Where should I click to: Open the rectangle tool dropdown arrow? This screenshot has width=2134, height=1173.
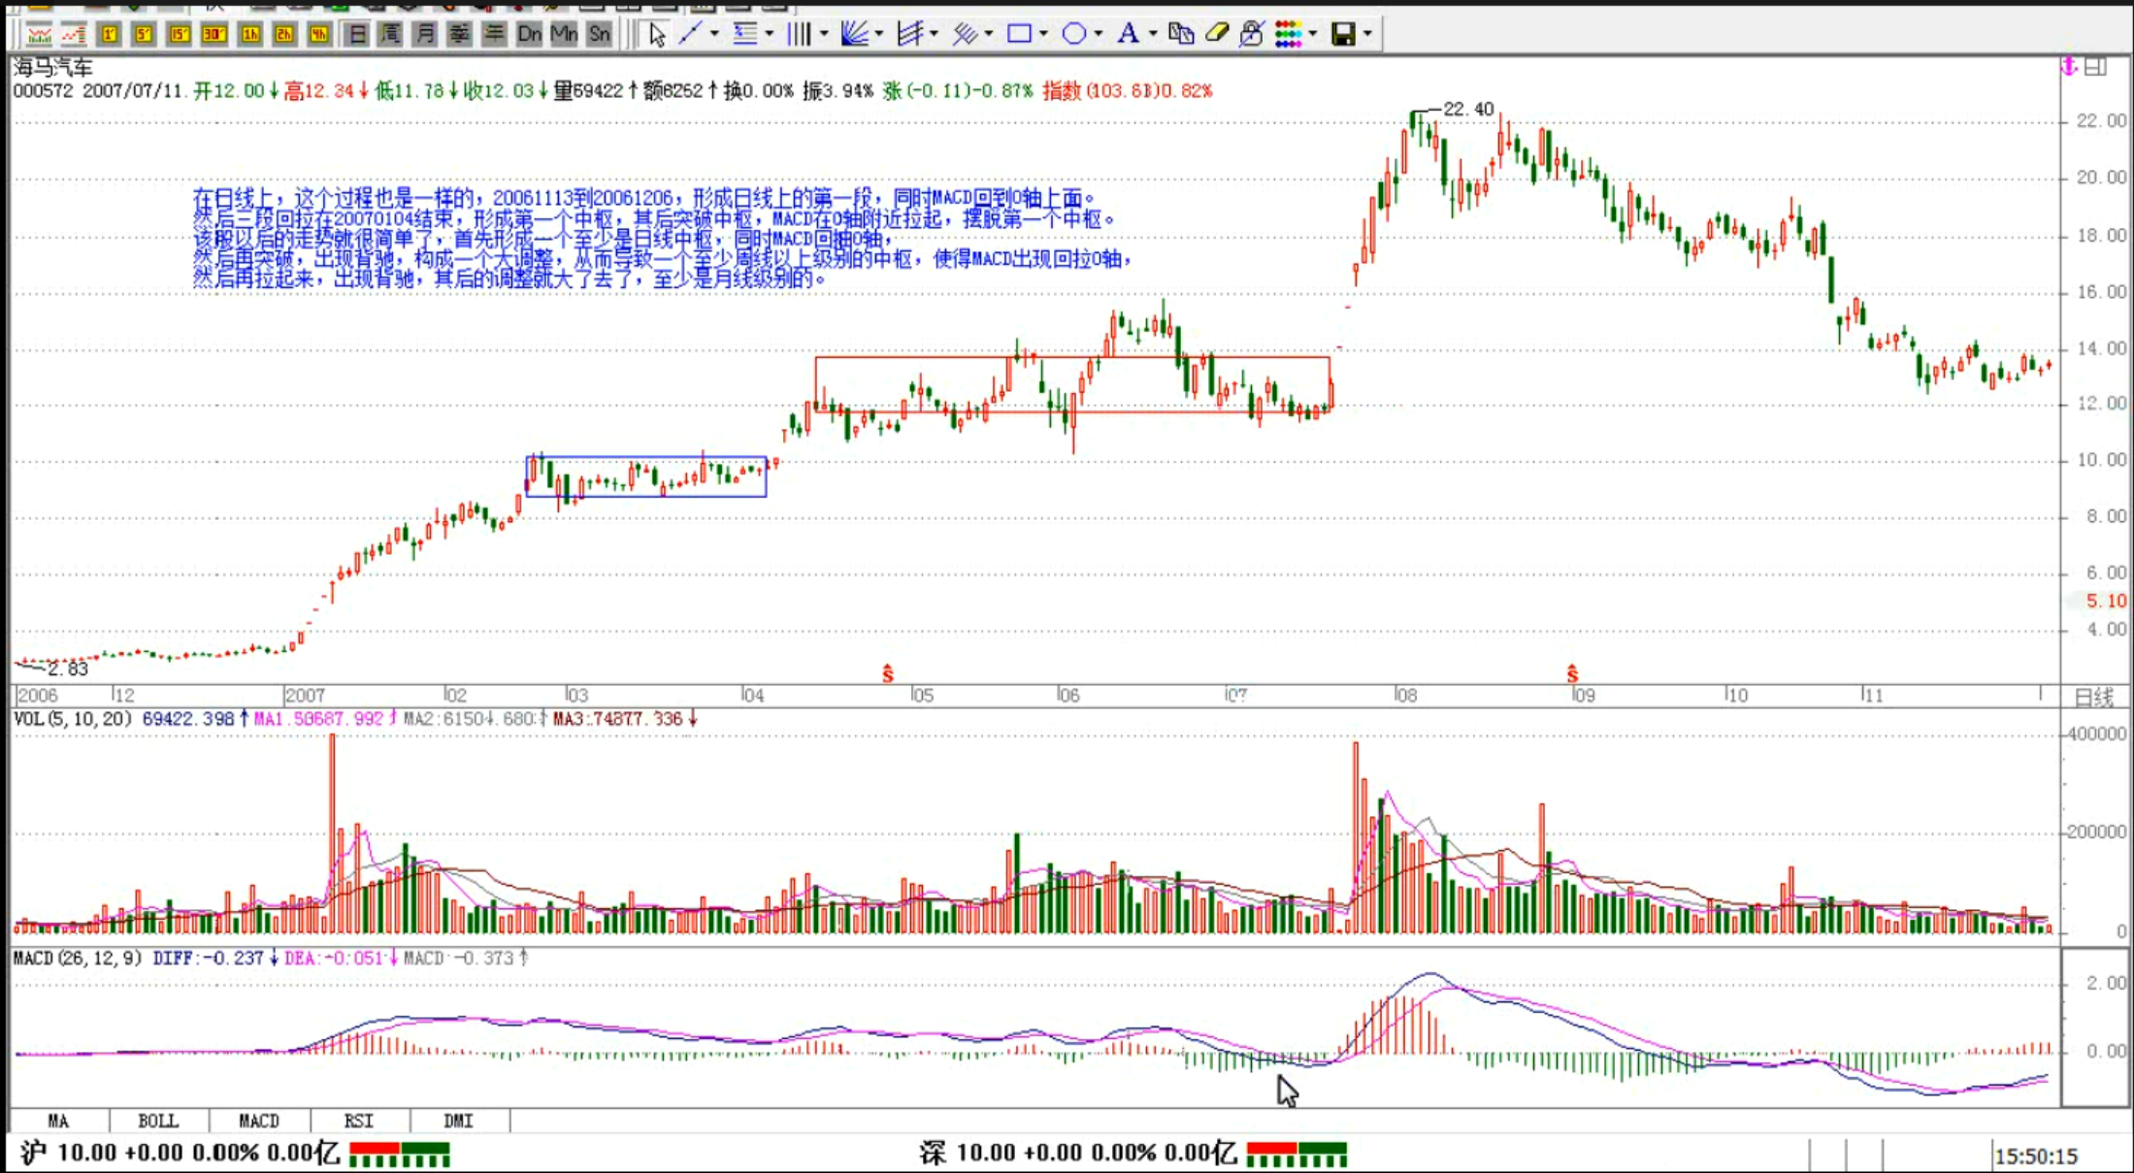click(1043, 34)
